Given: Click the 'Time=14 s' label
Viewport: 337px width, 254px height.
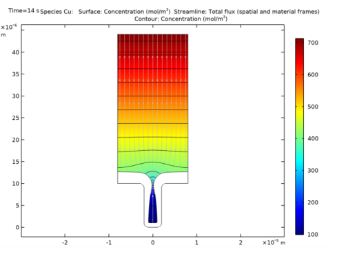Looking at the screenshot, I should pos(24,10).
